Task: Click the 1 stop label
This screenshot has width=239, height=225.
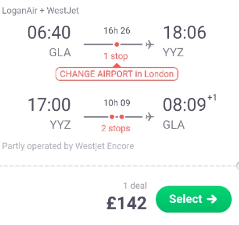Action: pyautogui.click(x=116, y=56)
